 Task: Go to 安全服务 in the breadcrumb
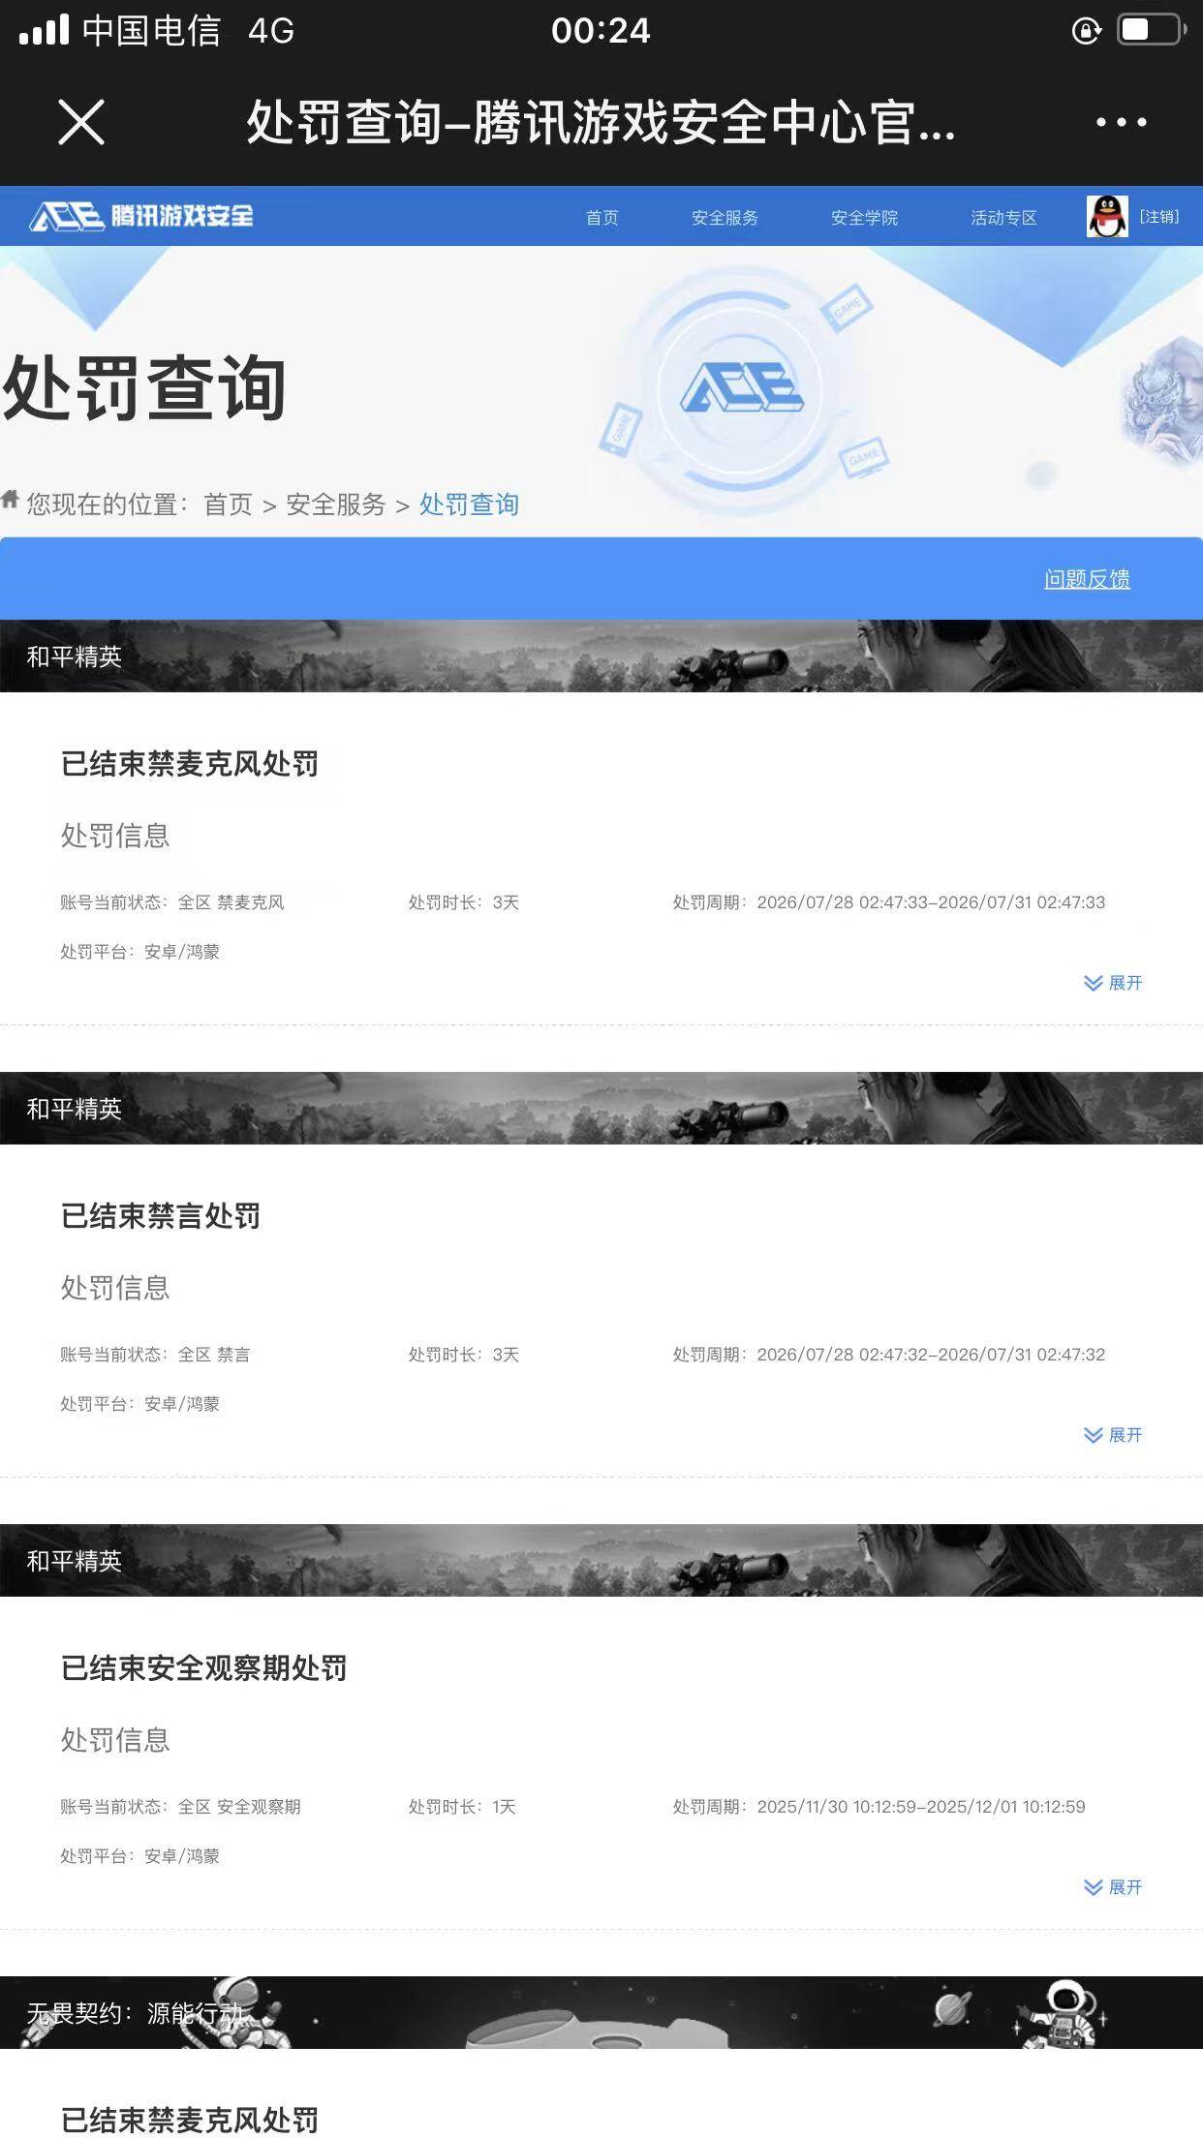[336, 504]
